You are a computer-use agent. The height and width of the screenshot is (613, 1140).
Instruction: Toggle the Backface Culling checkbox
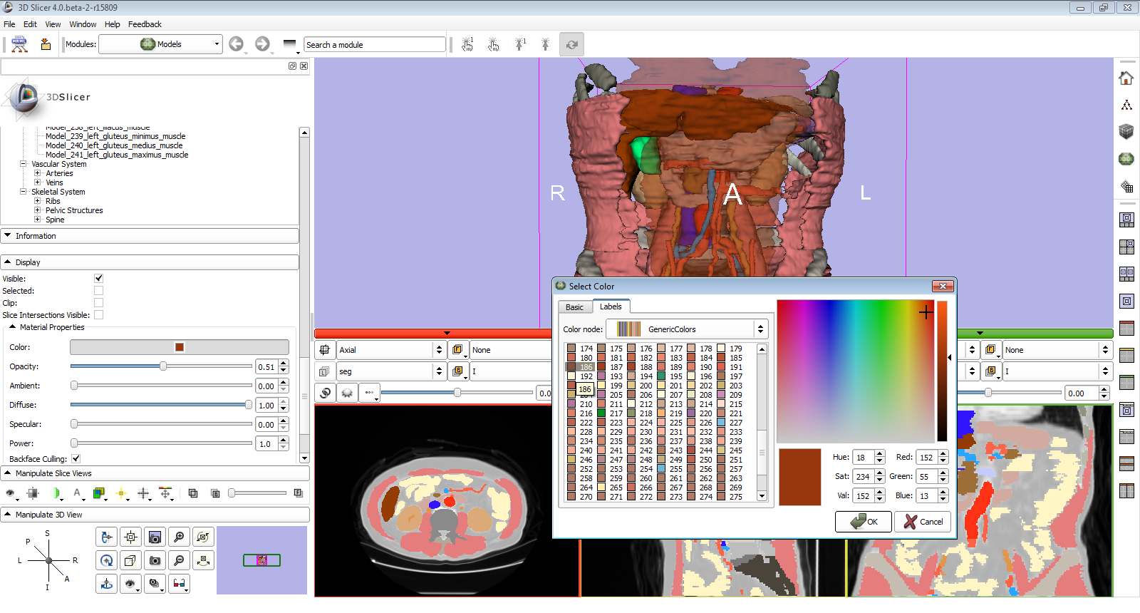tap(76, 459)
